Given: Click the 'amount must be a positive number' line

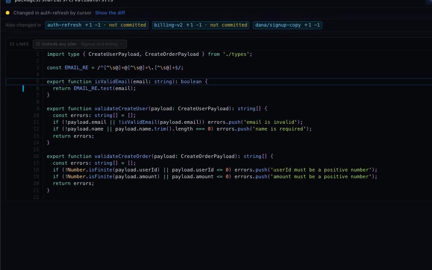Looking at the screenshot, I should click(215, 176).
